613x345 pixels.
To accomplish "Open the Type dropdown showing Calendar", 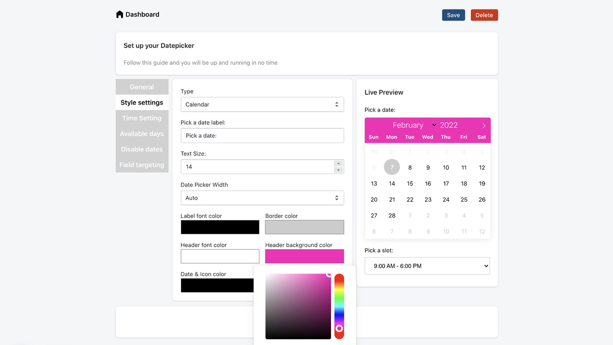I will click(262, 104).
